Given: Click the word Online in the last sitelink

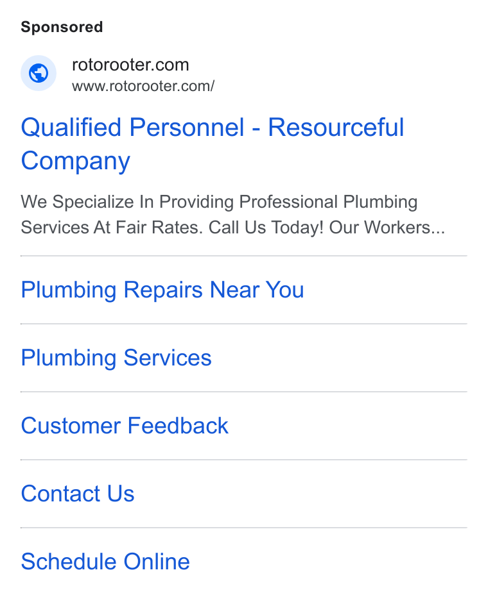Looking at the screenshot, I should (157, 562).
